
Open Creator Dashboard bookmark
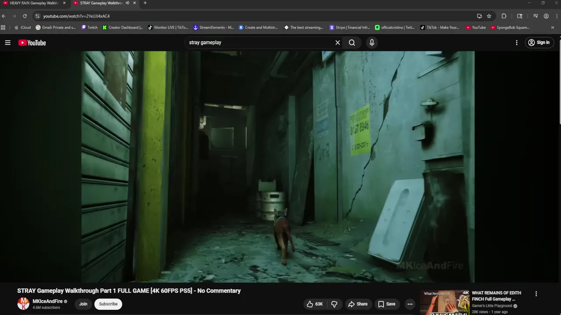(123, 28)
